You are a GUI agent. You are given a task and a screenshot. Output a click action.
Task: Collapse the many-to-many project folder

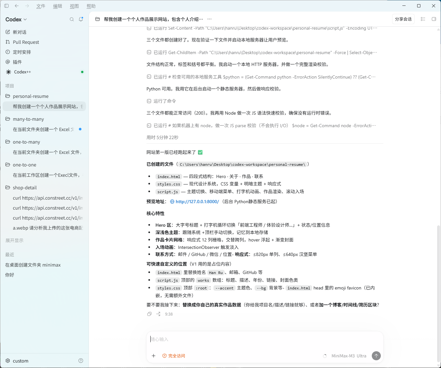pyautogui.click(x=44, y=119)
